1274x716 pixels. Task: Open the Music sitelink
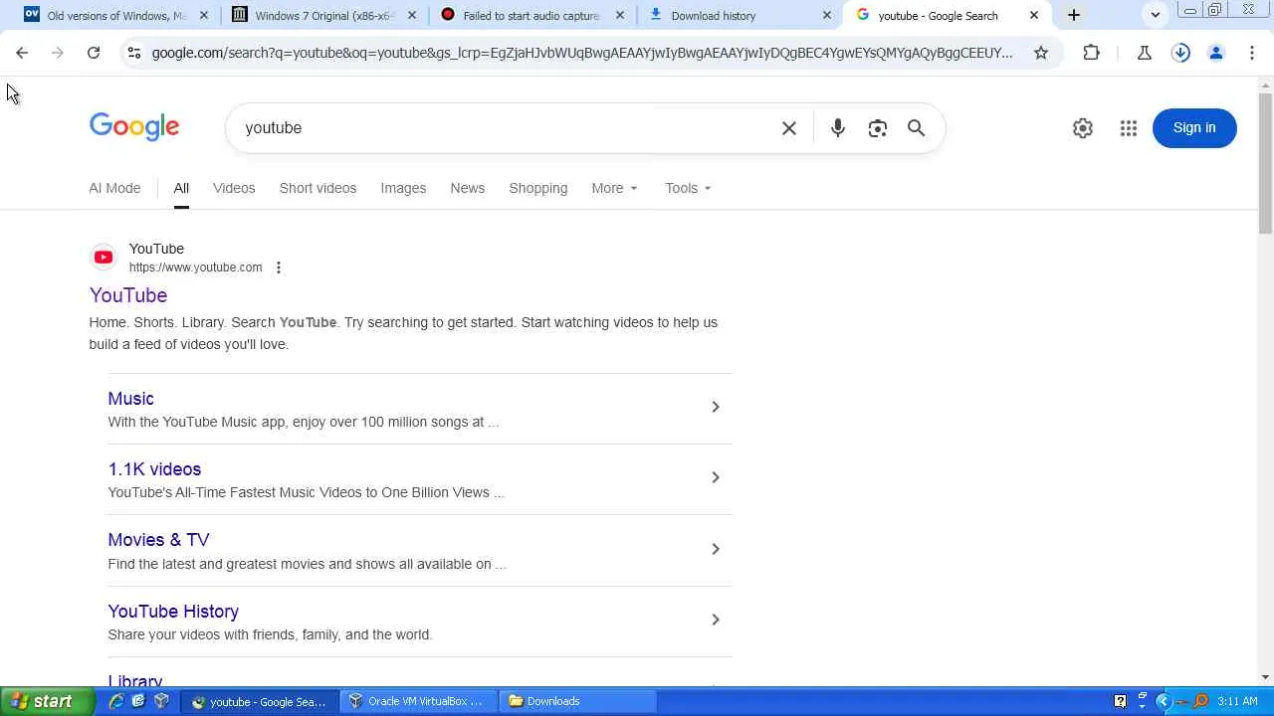pos(131,399)
